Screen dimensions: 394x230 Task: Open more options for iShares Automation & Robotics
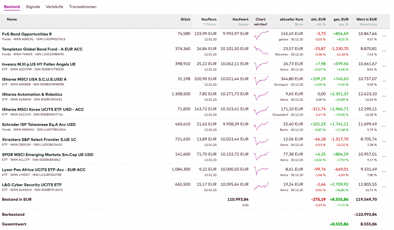pos(384,96)
